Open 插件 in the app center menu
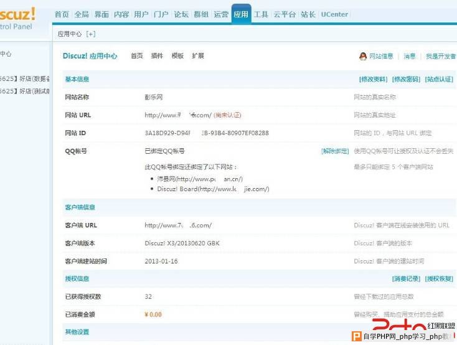The width and height of the screenshot is (457, 345). point(157,55)
